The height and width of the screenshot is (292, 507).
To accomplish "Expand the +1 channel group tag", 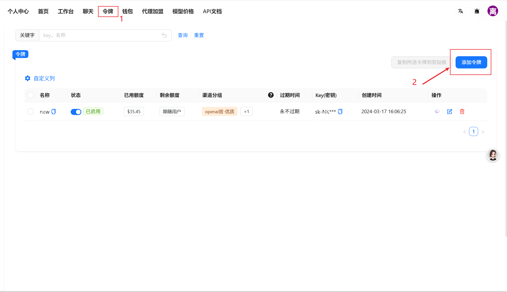I will click(246, 111).
